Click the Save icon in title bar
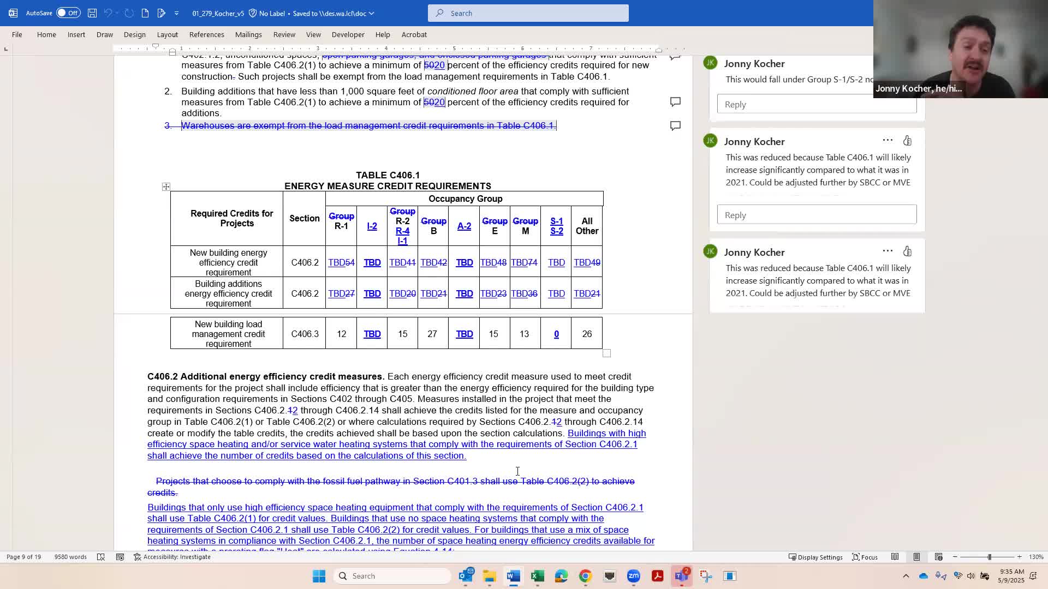 click(x=92, y=13)
